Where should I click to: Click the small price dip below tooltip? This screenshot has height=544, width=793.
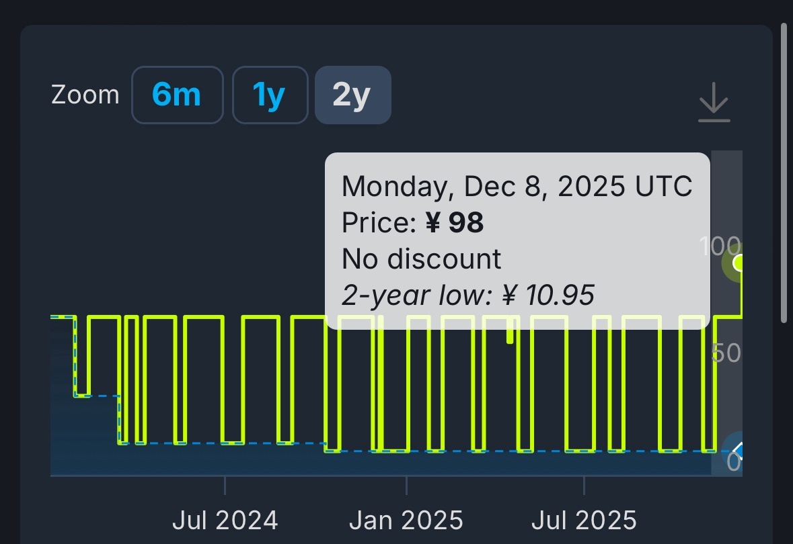tap(511, 333)
